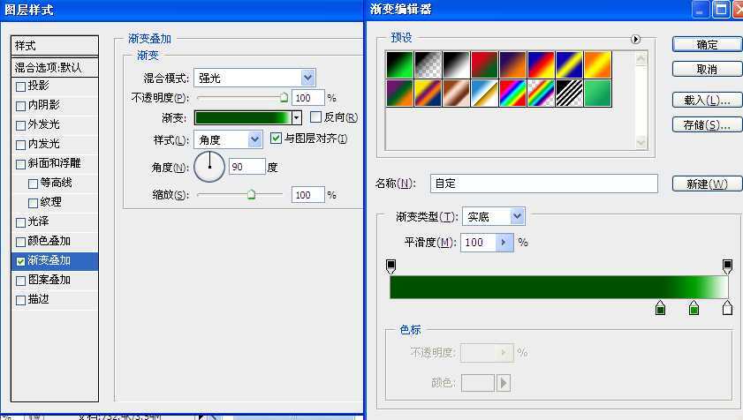Open 混合选项:默认 blending options entry
Viewport: 743px width, 420px height.
point(55,67)
